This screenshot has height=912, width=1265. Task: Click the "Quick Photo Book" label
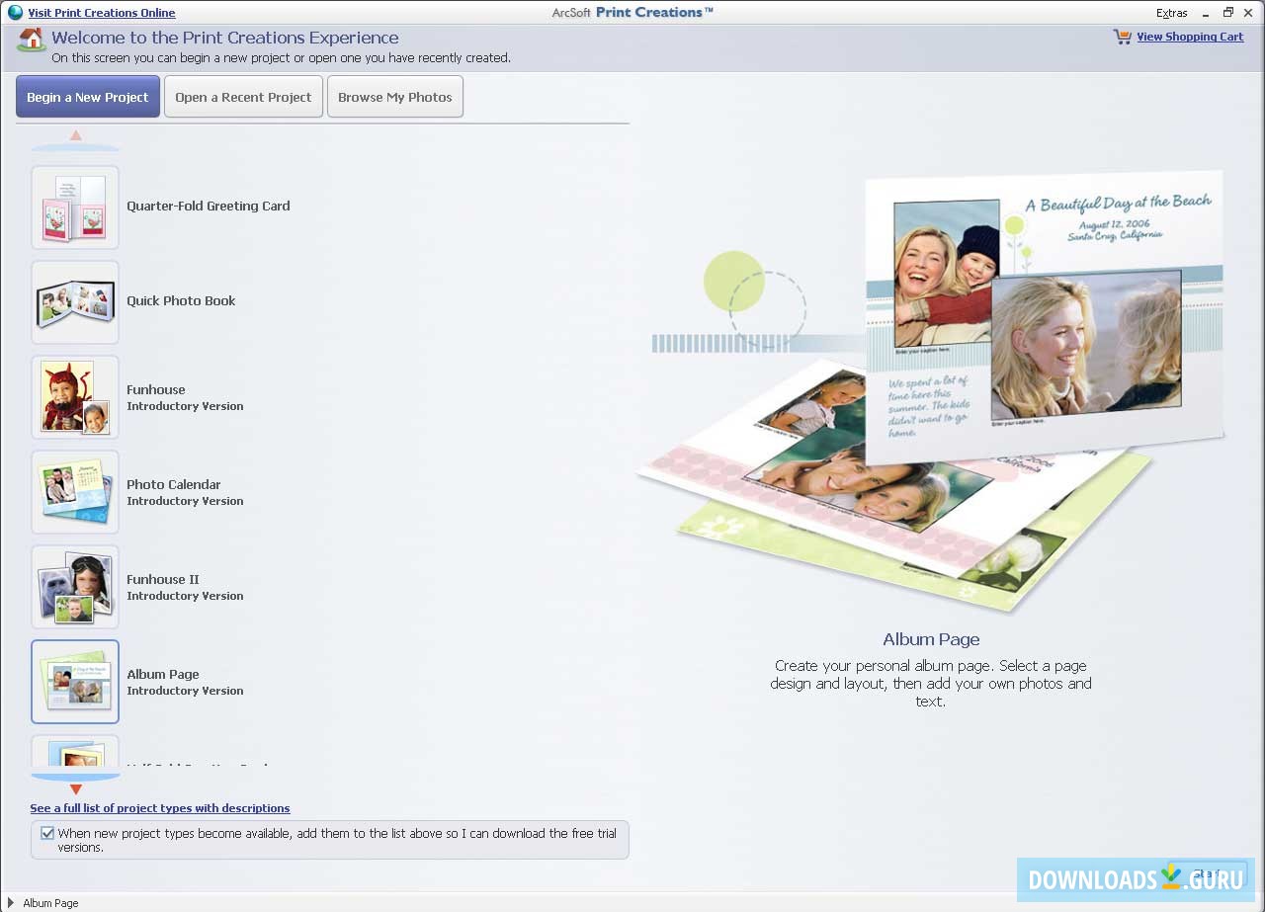(x=181, y=301)
